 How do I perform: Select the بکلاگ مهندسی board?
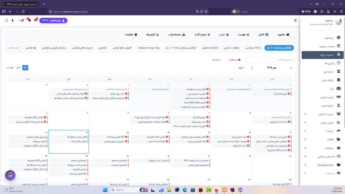click(x=253, y=48)
